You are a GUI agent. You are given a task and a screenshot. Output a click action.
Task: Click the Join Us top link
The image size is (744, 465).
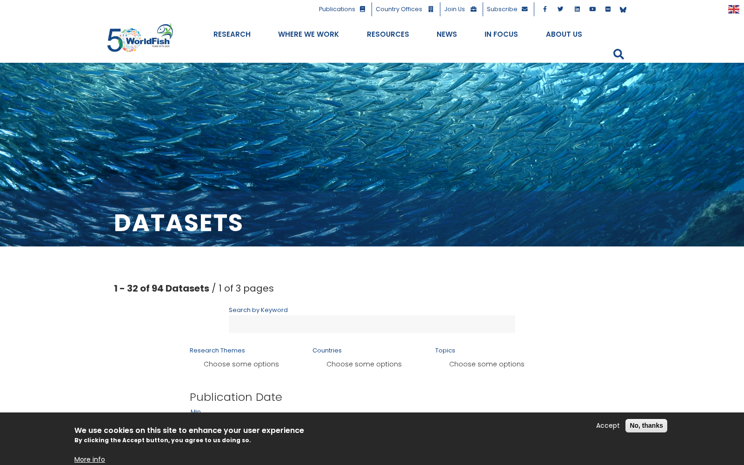[460, 9]
